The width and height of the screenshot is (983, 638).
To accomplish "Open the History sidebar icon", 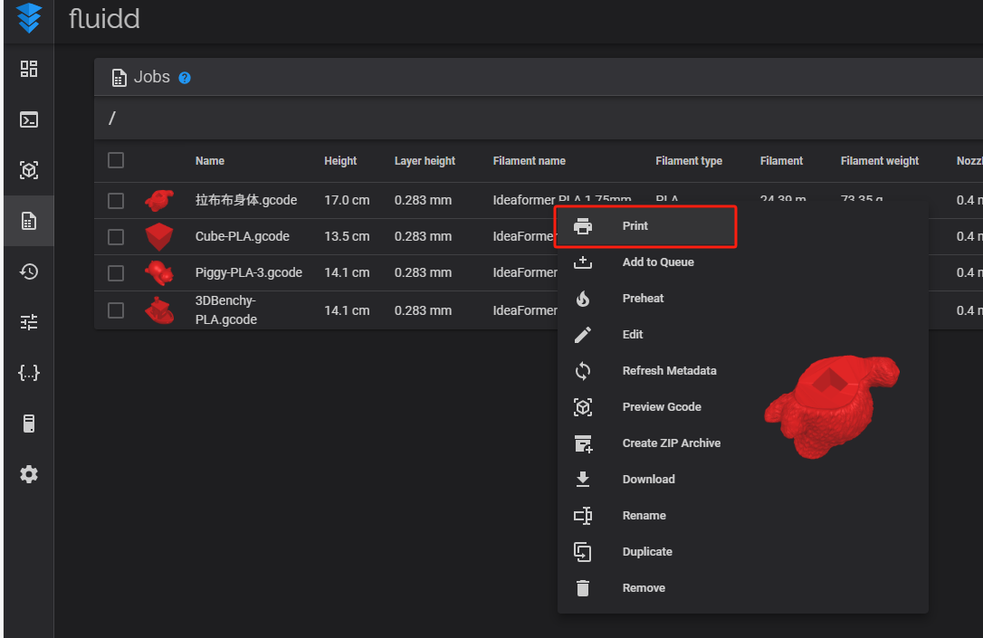I will pos(29,271).
